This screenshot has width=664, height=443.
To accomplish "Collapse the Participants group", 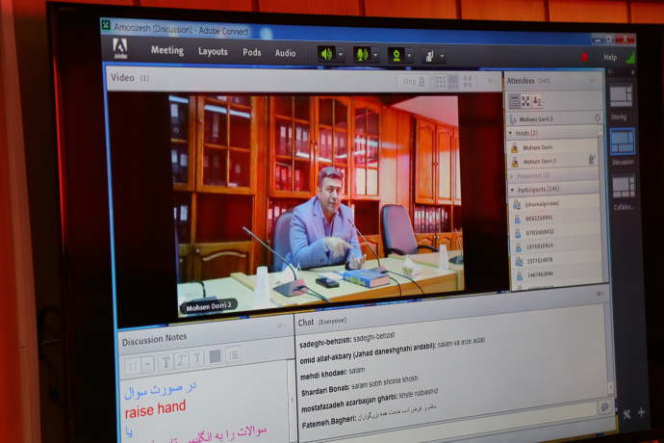I will (512, 190).
